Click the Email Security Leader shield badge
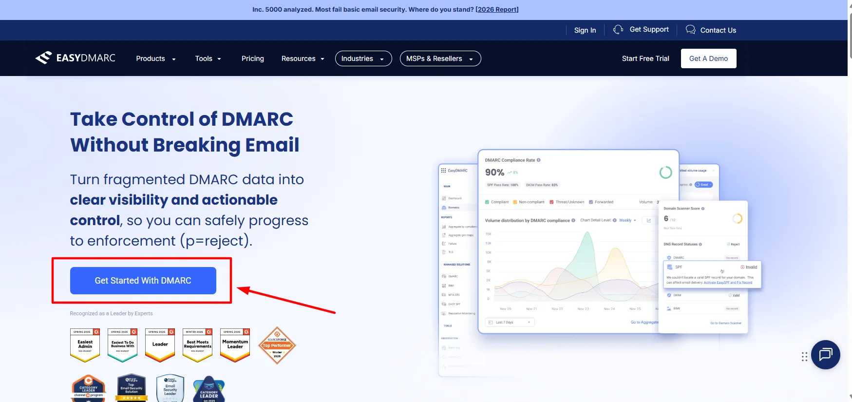Viewport: 852px width, 402px height. pos(170,388)
